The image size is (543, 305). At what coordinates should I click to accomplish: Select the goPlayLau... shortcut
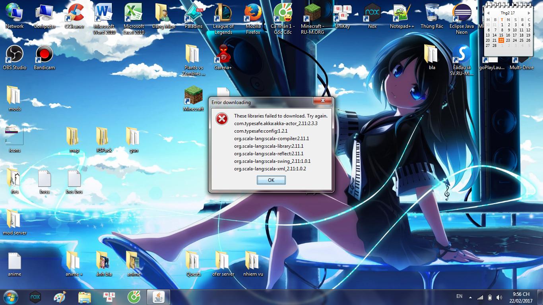click(492, 64)
